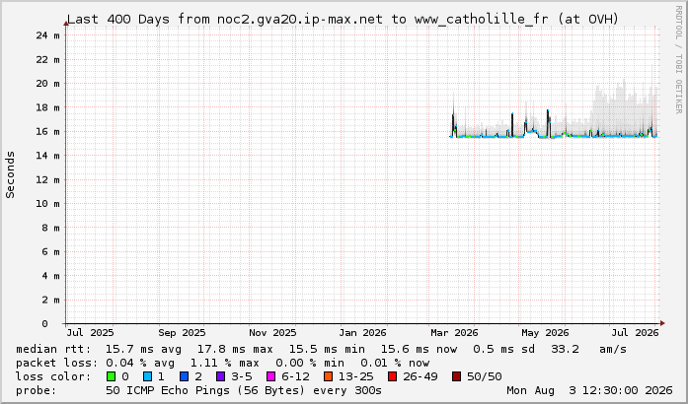Click the light blue loss swatch for 1

tap(147, 376)
